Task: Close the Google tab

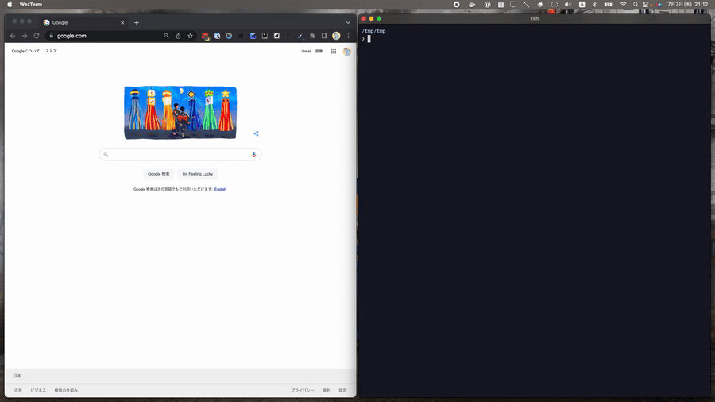Action: pos(122,22)
